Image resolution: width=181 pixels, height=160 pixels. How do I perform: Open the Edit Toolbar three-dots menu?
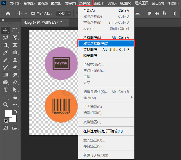(15, 104)
